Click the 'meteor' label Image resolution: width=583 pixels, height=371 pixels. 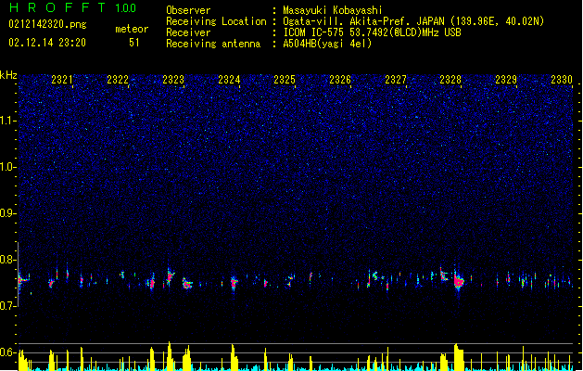[x=132, y=29]
